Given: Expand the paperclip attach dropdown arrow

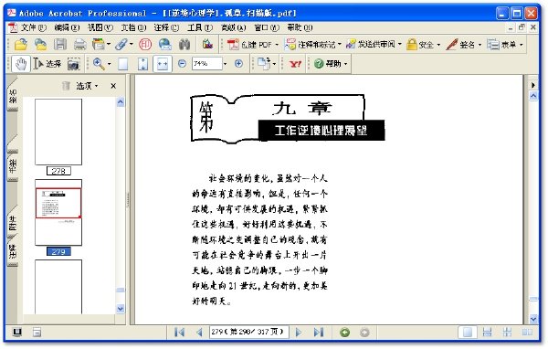Looking at the screenshot, I should pyautogui.click(x=132, y=45).
